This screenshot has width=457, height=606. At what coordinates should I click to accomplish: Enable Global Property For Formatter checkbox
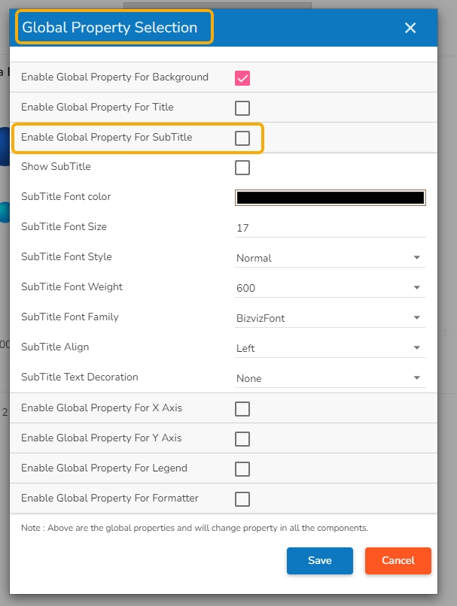pos(242,499)
